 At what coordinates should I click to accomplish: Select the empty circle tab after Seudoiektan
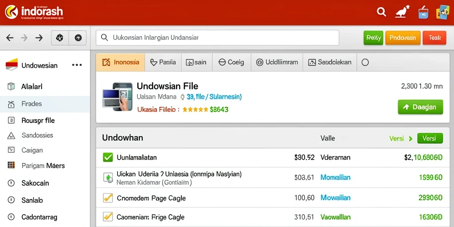(365, 62)
